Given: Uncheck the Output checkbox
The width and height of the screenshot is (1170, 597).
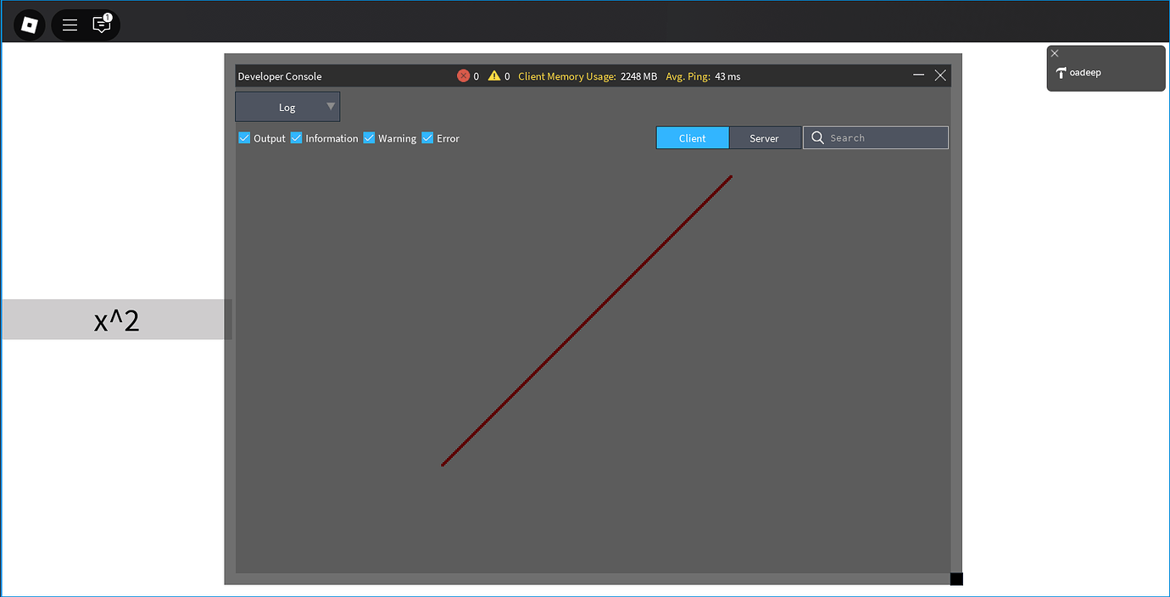Looking at the screenshot, I should (x=243, y=137).
